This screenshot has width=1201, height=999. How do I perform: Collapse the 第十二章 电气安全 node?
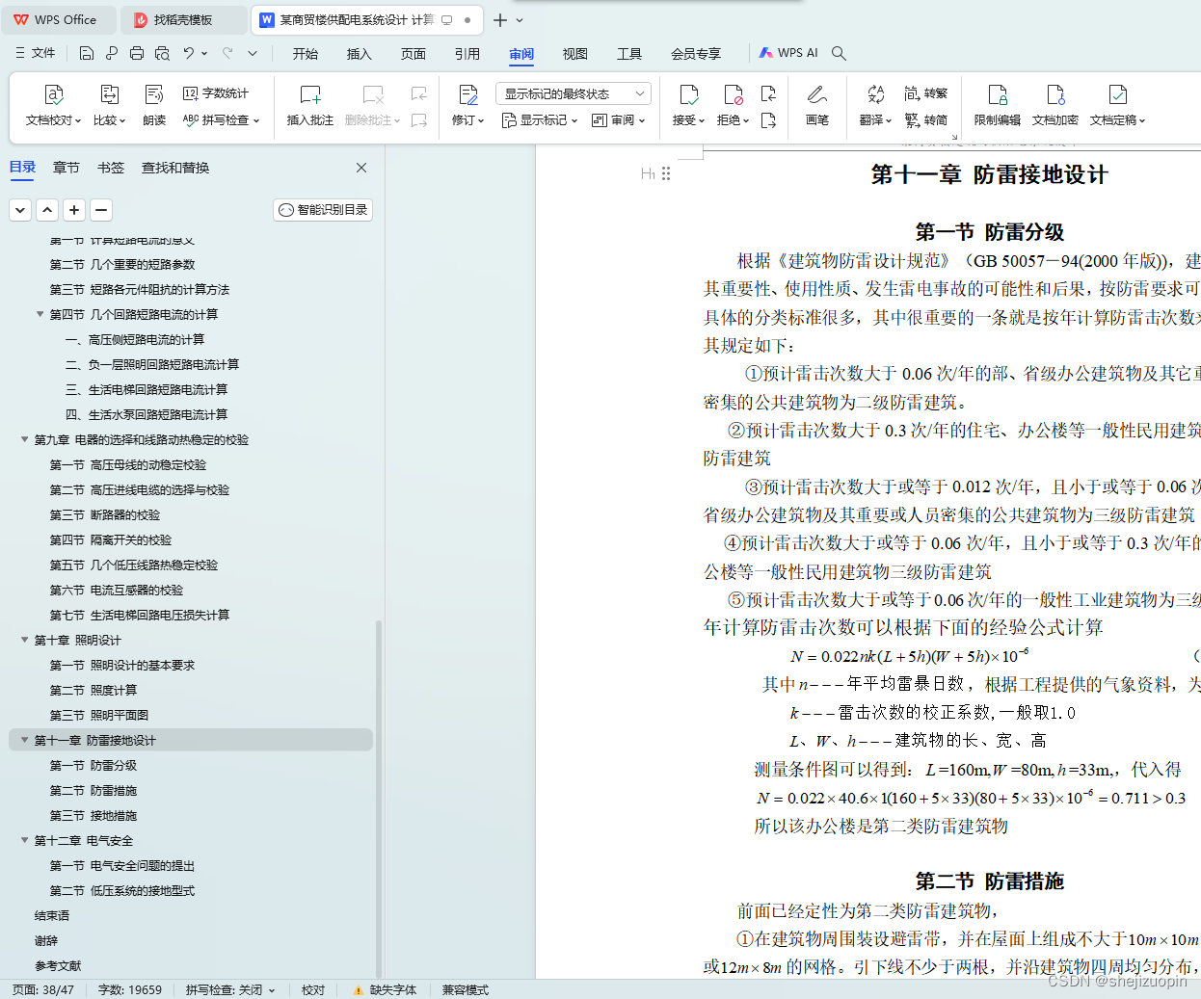25,840
